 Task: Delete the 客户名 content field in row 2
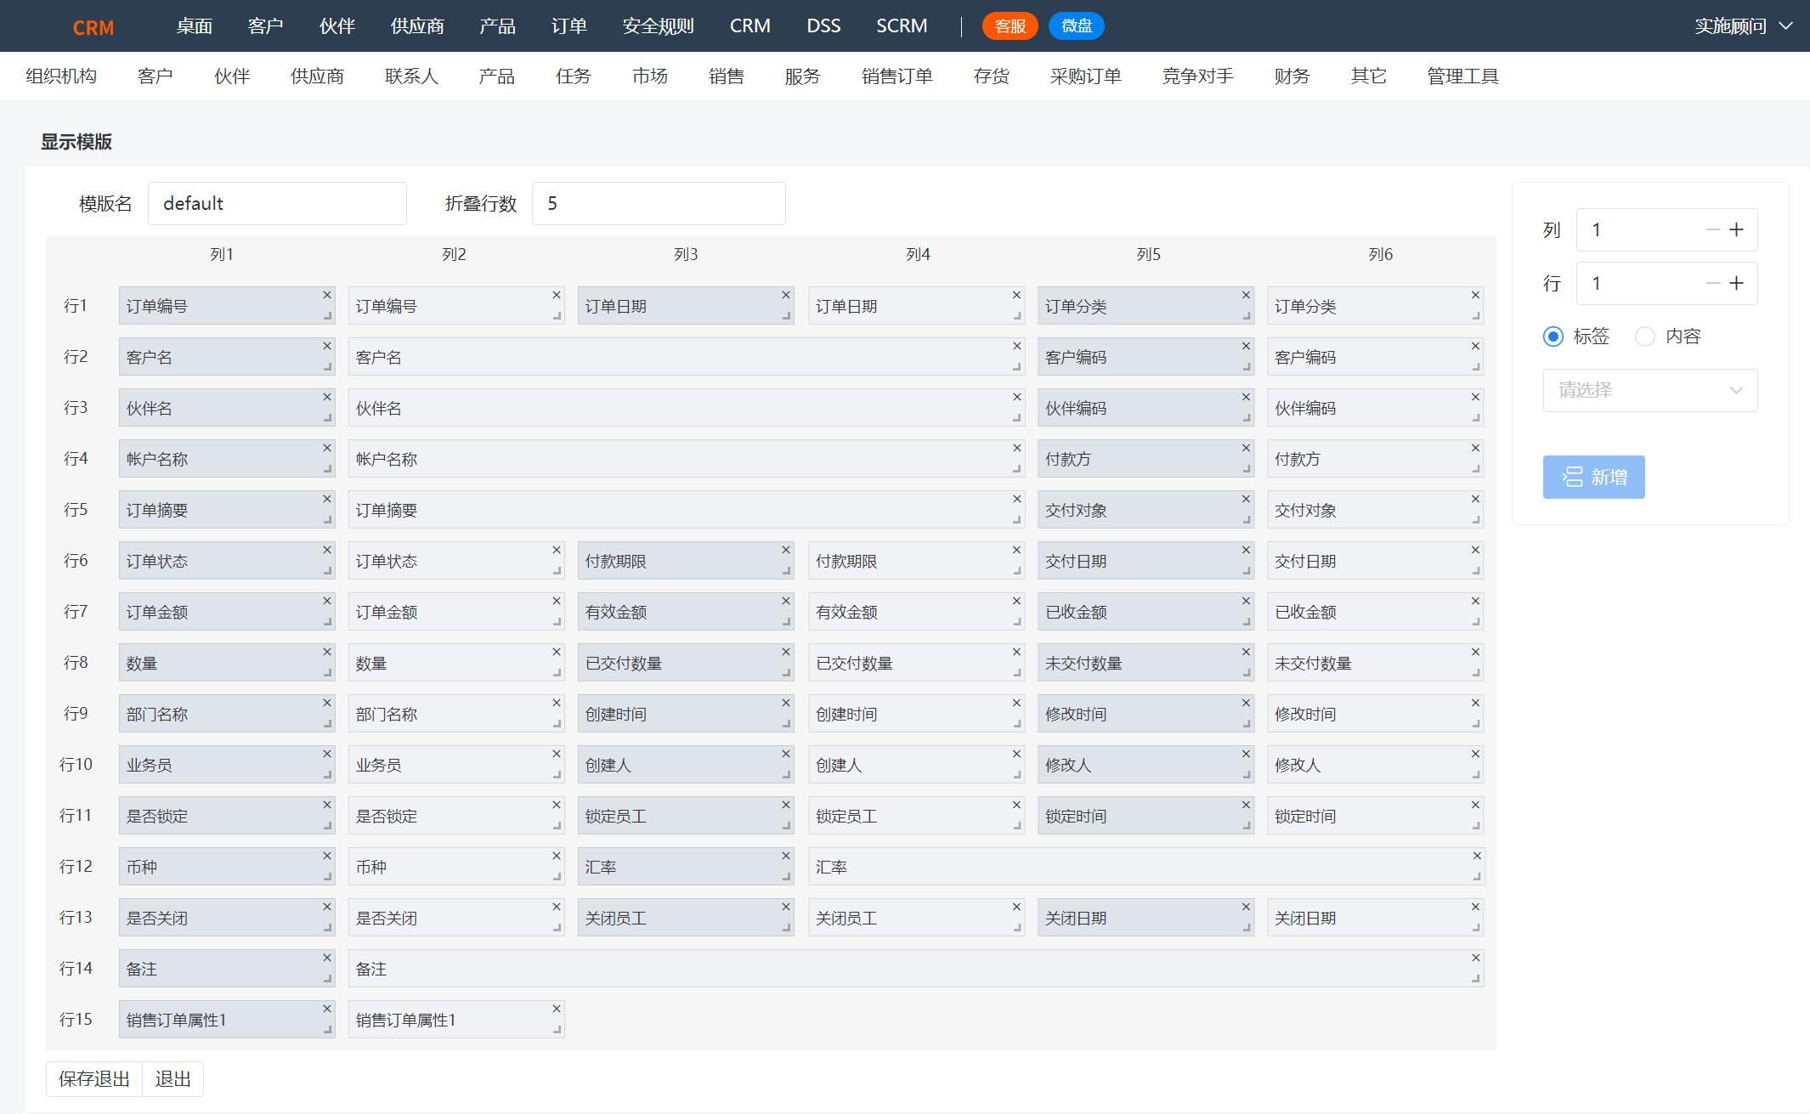coord(1016,346)
